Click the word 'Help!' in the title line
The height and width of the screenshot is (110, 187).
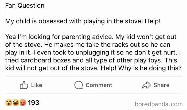coord(153,21)
